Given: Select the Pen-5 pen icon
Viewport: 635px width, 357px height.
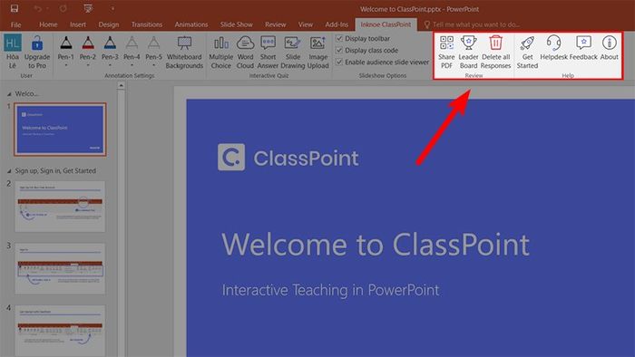Looking at the screenshot, I should 153,43.
